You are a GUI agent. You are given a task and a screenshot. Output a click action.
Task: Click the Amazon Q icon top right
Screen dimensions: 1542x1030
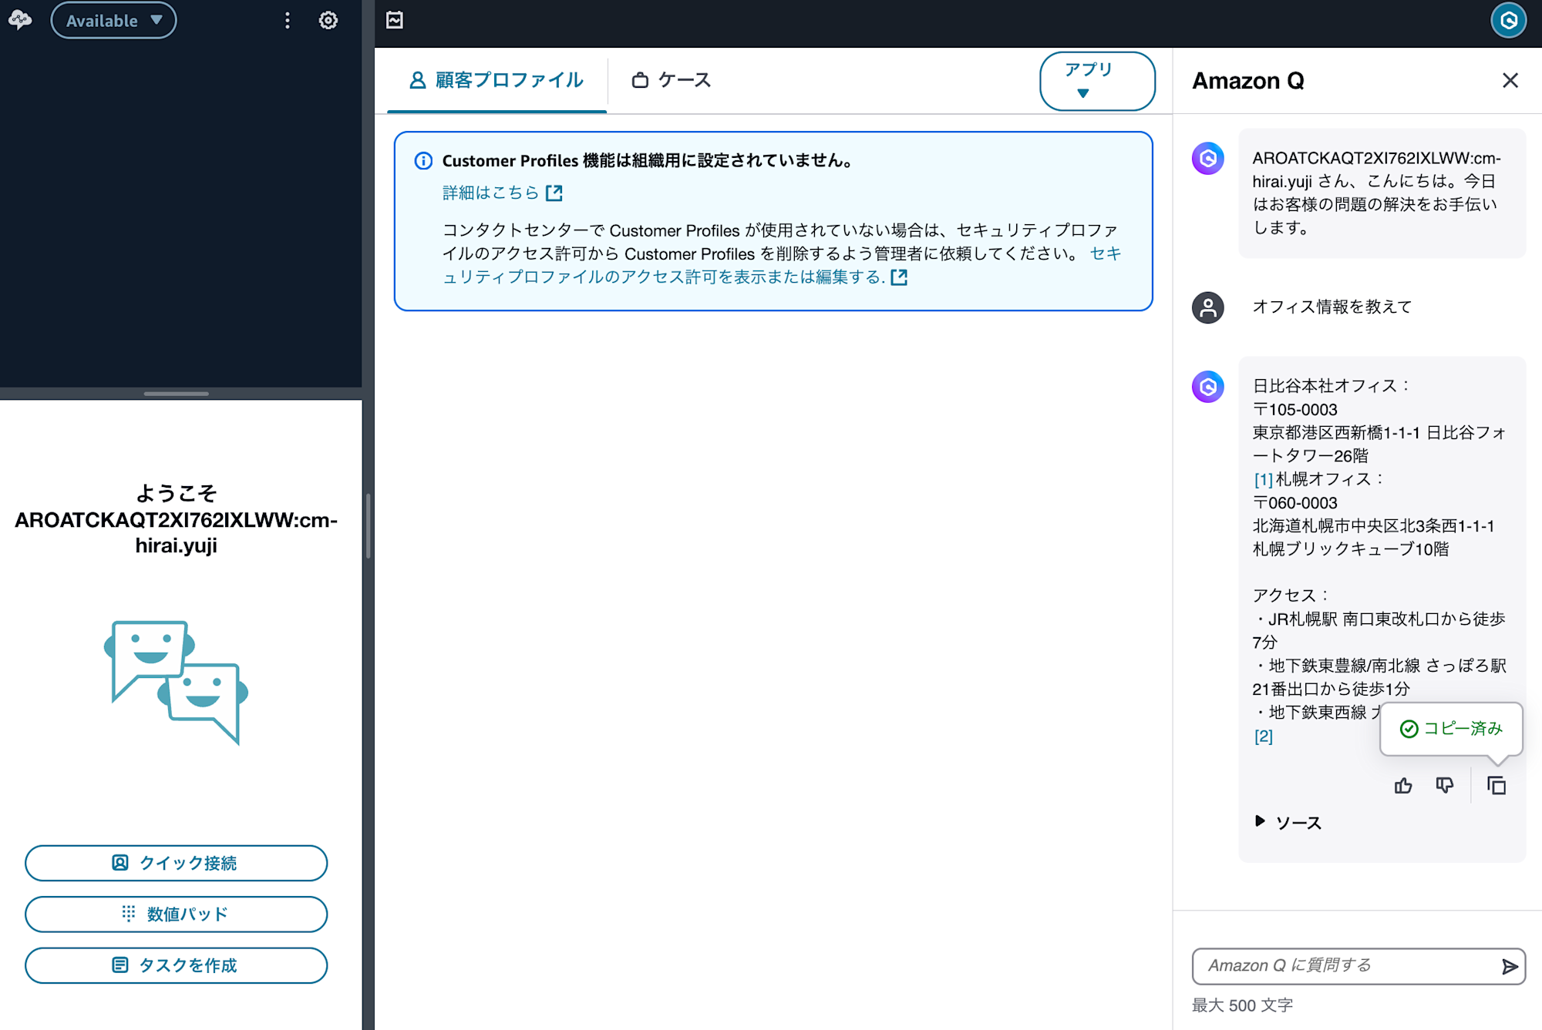click(x=1507, y=21)
